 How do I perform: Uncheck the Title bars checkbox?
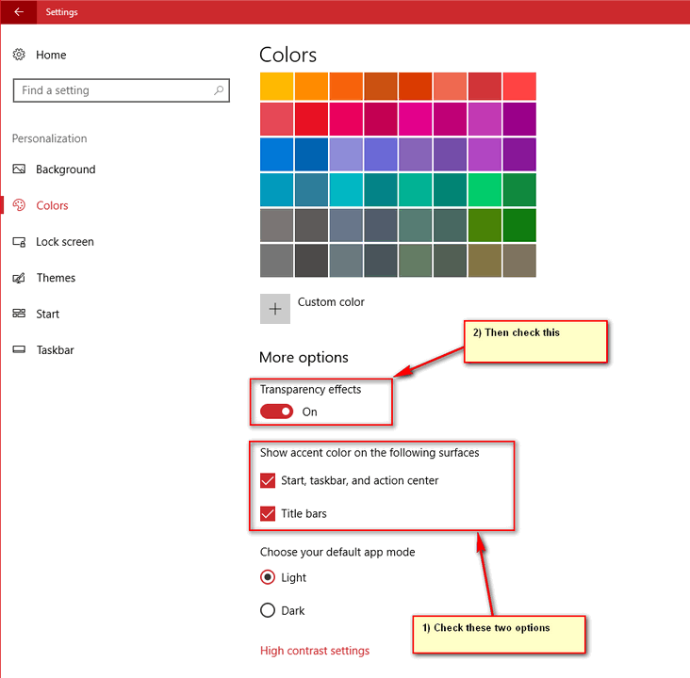pos(268,513)
